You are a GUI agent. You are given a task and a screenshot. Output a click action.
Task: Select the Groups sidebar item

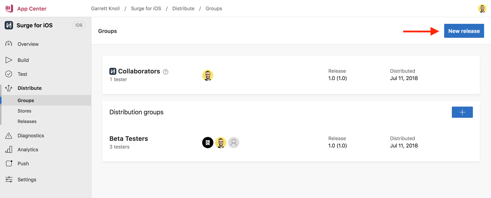click(26, 100)
